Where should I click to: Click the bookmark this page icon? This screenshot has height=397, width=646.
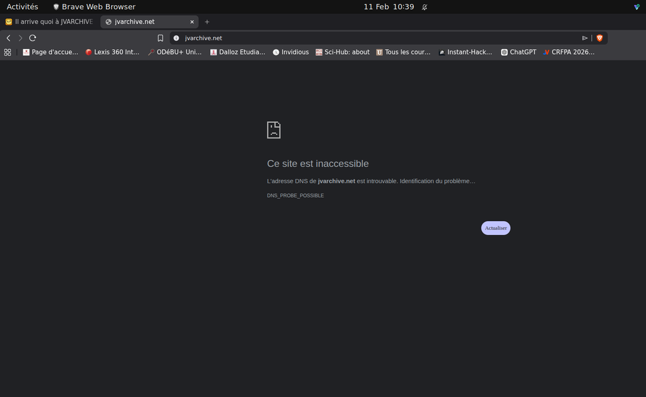point(160,38)
